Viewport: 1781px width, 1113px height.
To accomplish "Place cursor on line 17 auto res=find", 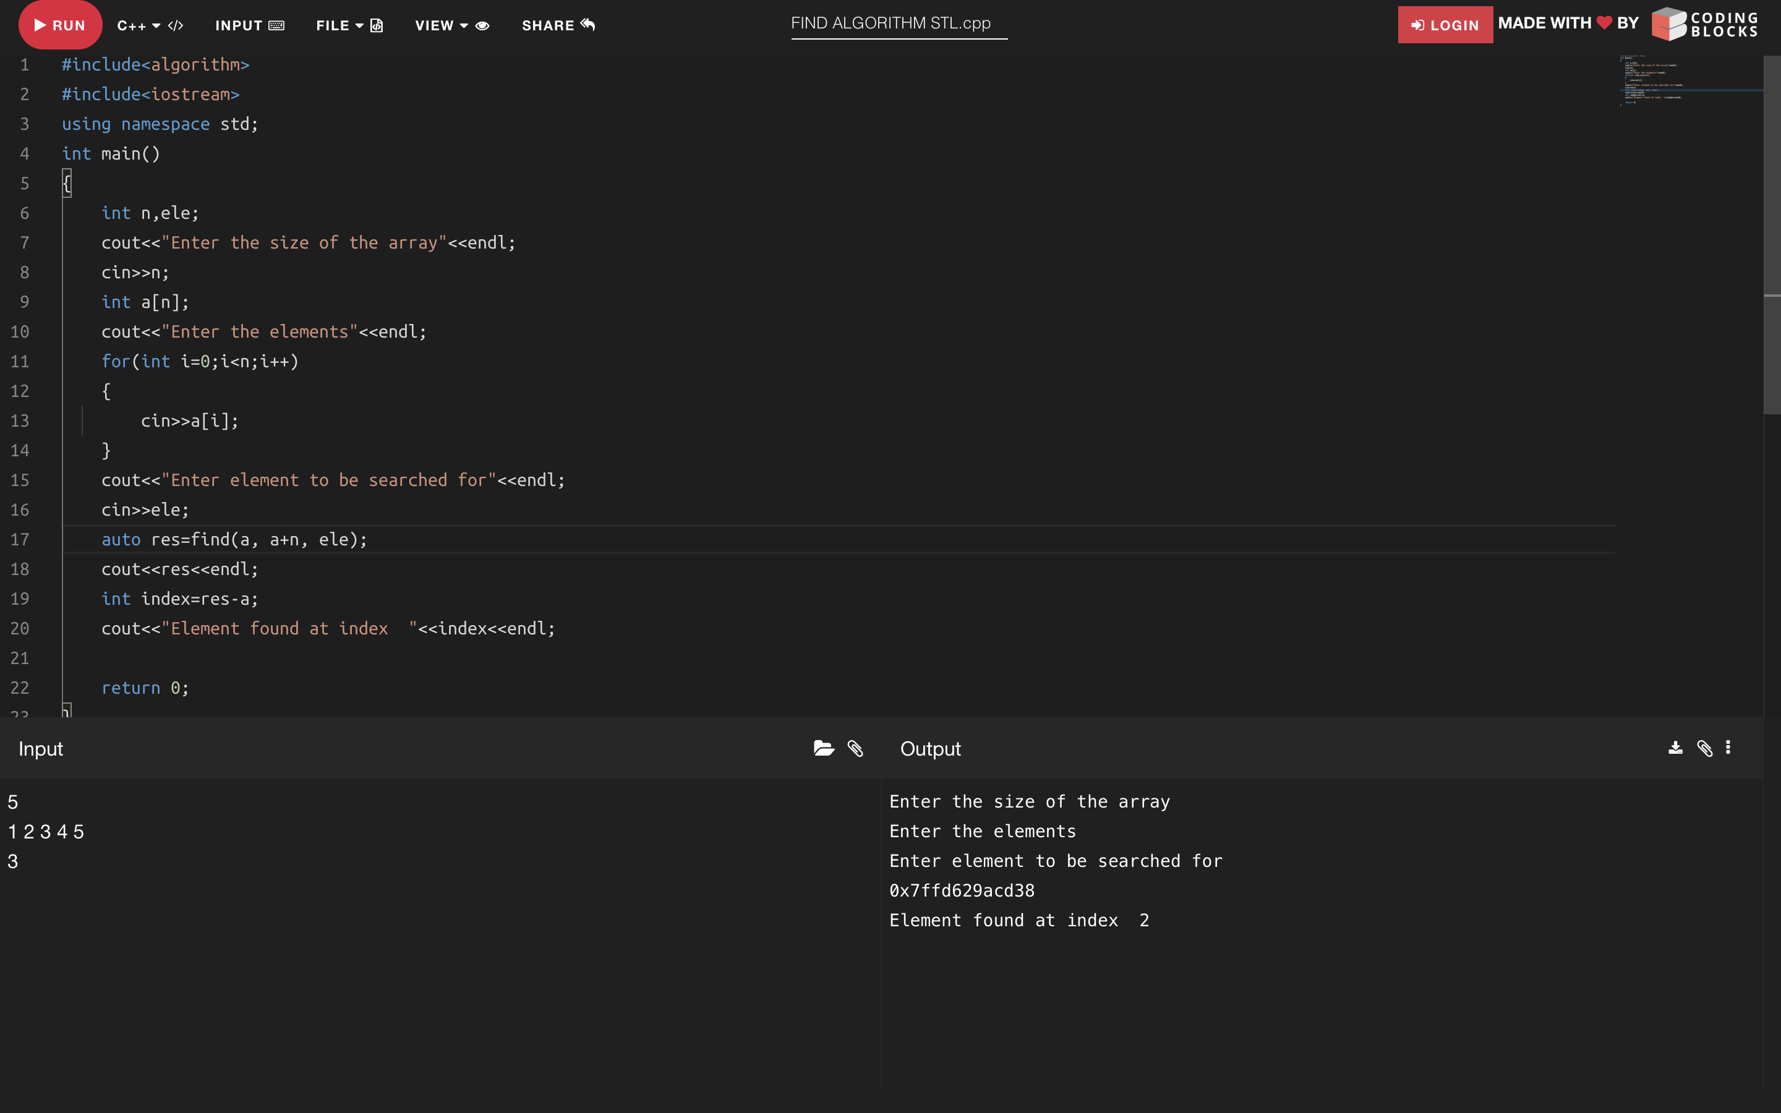I will tap(234, 540).
